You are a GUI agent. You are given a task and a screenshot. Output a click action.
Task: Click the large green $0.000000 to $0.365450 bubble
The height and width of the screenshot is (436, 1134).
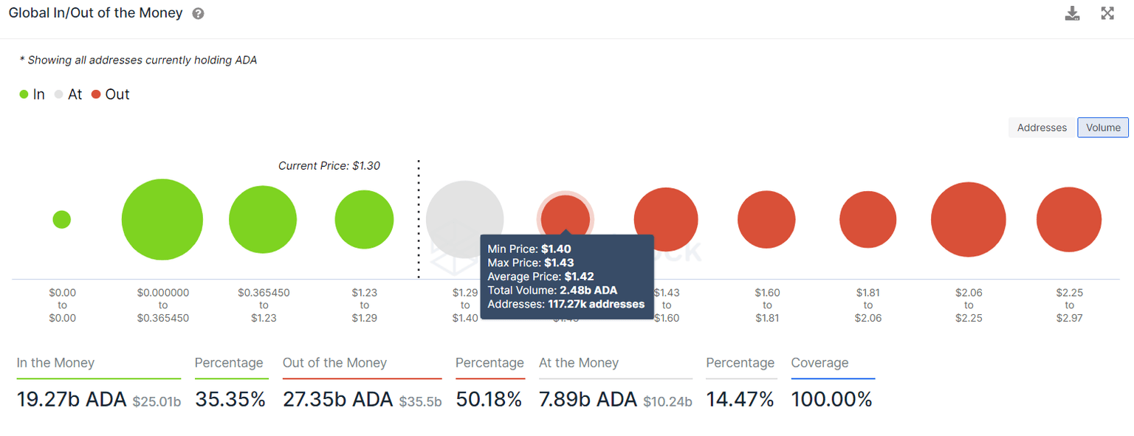[x=162, y=219]
